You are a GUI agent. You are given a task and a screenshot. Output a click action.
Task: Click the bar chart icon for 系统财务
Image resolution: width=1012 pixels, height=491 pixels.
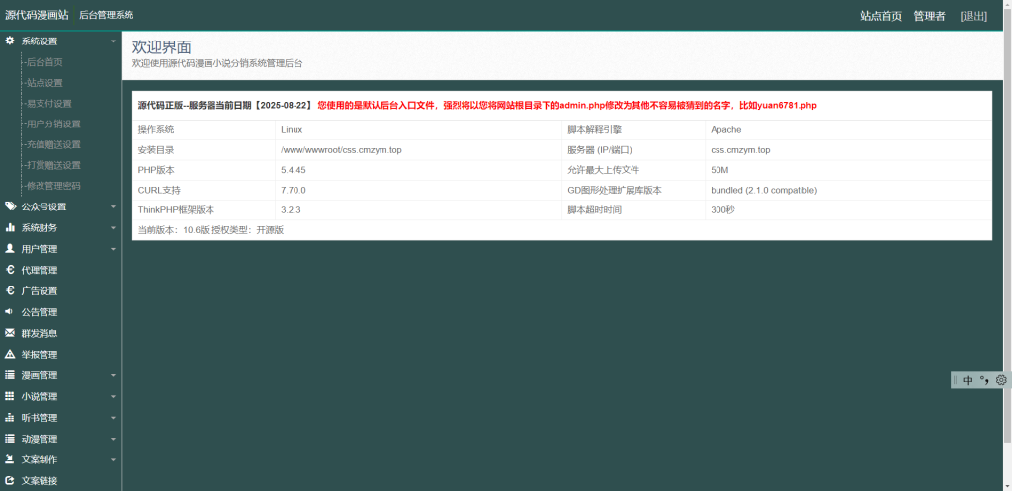[10, 227]
